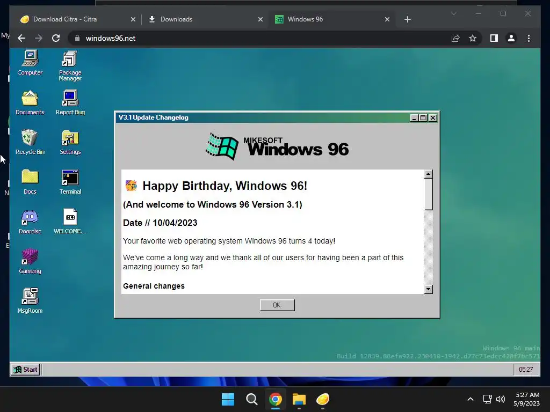This screenshot has width=550, height=412.
Task: Click the 'Date // 10/04/2023' line
Action: (x=160, y=223)
